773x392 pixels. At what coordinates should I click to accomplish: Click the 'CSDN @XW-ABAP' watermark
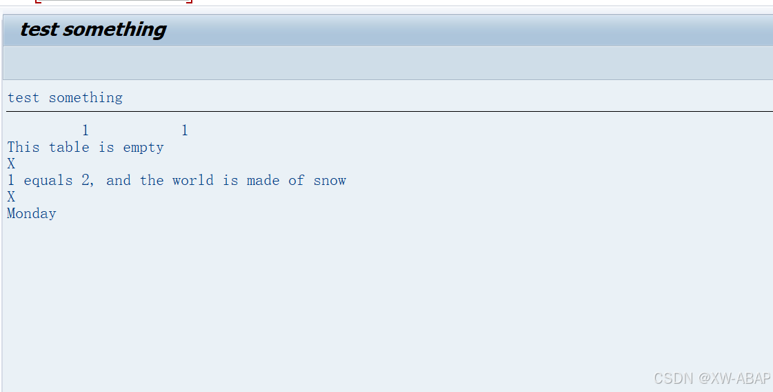click(x=712, y=378)
